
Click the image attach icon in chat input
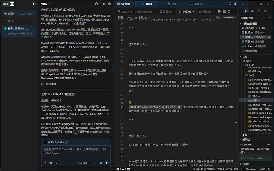56,163
